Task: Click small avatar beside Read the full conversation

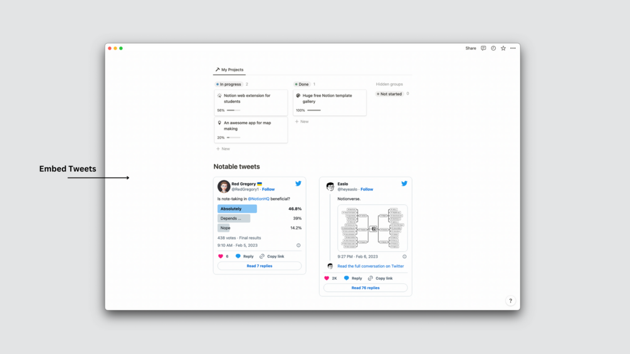Action: (330, 266)
